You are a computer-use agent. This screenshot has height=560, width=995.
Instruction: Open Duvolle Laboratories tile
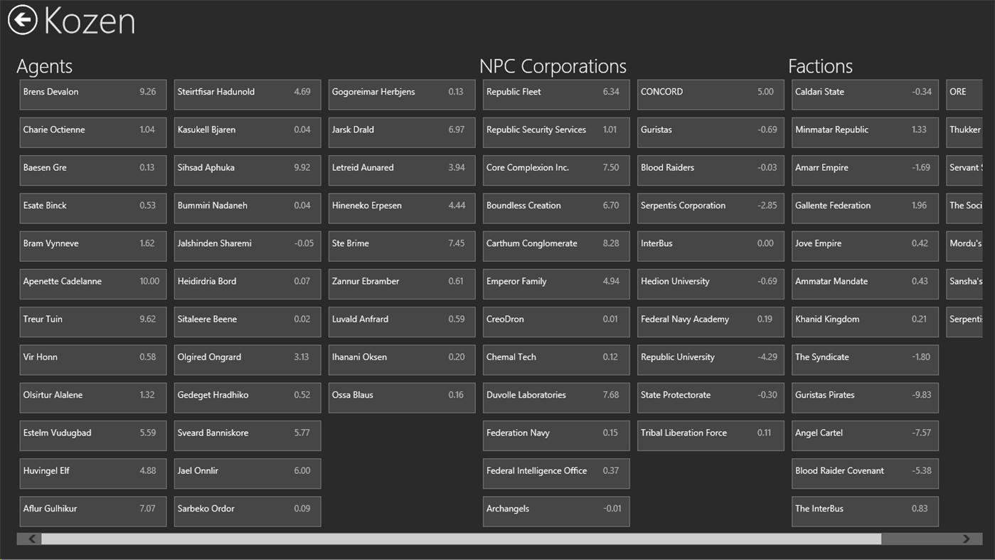coord(556,398)
